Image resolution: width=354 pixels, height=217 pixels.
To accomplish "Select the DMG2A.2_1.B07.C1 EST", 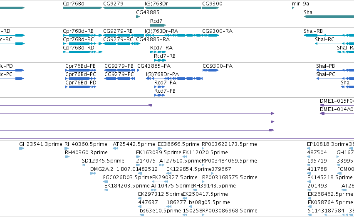I will coord(93,173).
